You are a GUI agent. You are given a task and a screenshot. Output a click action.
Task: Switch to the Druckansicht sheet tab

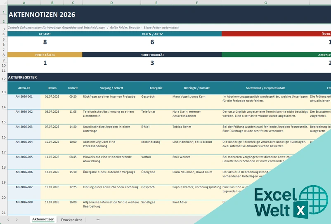(71, 220)
